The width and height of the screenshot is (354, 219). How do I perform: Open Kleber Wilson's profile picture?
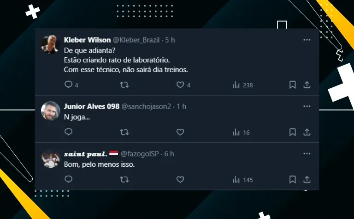pos(50,44)
